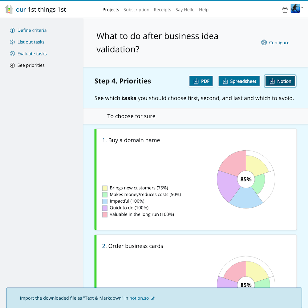
Task: Click the external link icon after notion.so
Action: [153, 298]
